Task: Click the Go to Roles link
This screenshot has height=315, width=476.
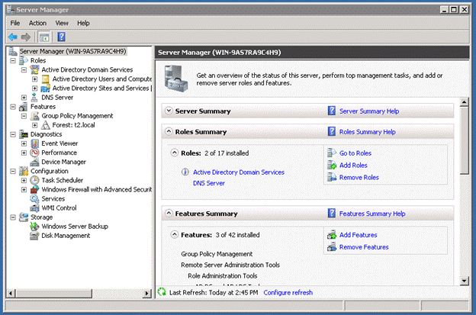Action: [355, 153]
